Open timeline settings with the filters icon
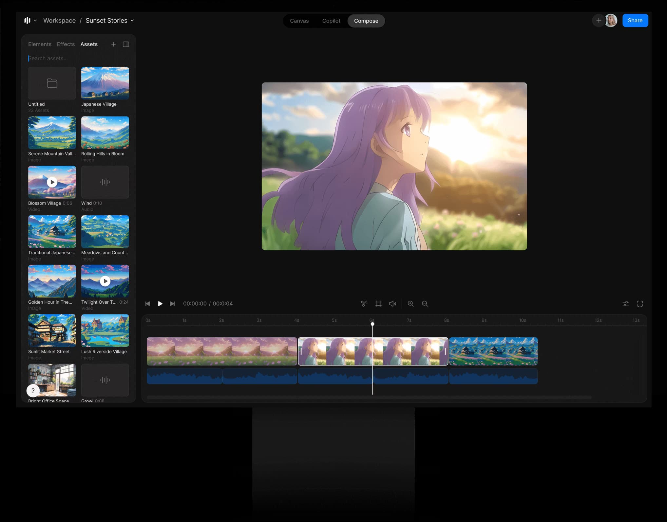 point(626,303)
